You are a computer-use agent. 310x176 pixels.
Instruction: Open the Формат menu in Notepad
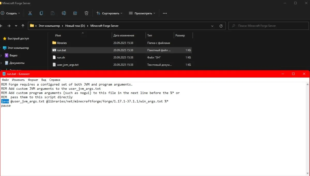[x=33, y=80]
